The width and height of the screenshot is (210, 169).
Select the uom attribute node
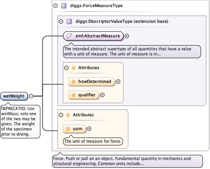pos(74,129)
